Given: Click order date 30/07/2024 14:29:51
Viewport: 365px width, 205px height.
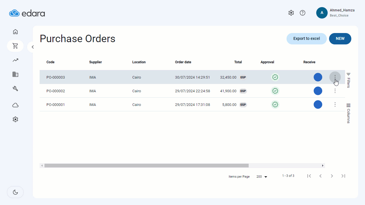Looking at the screenshot, I should click(192, 77).
